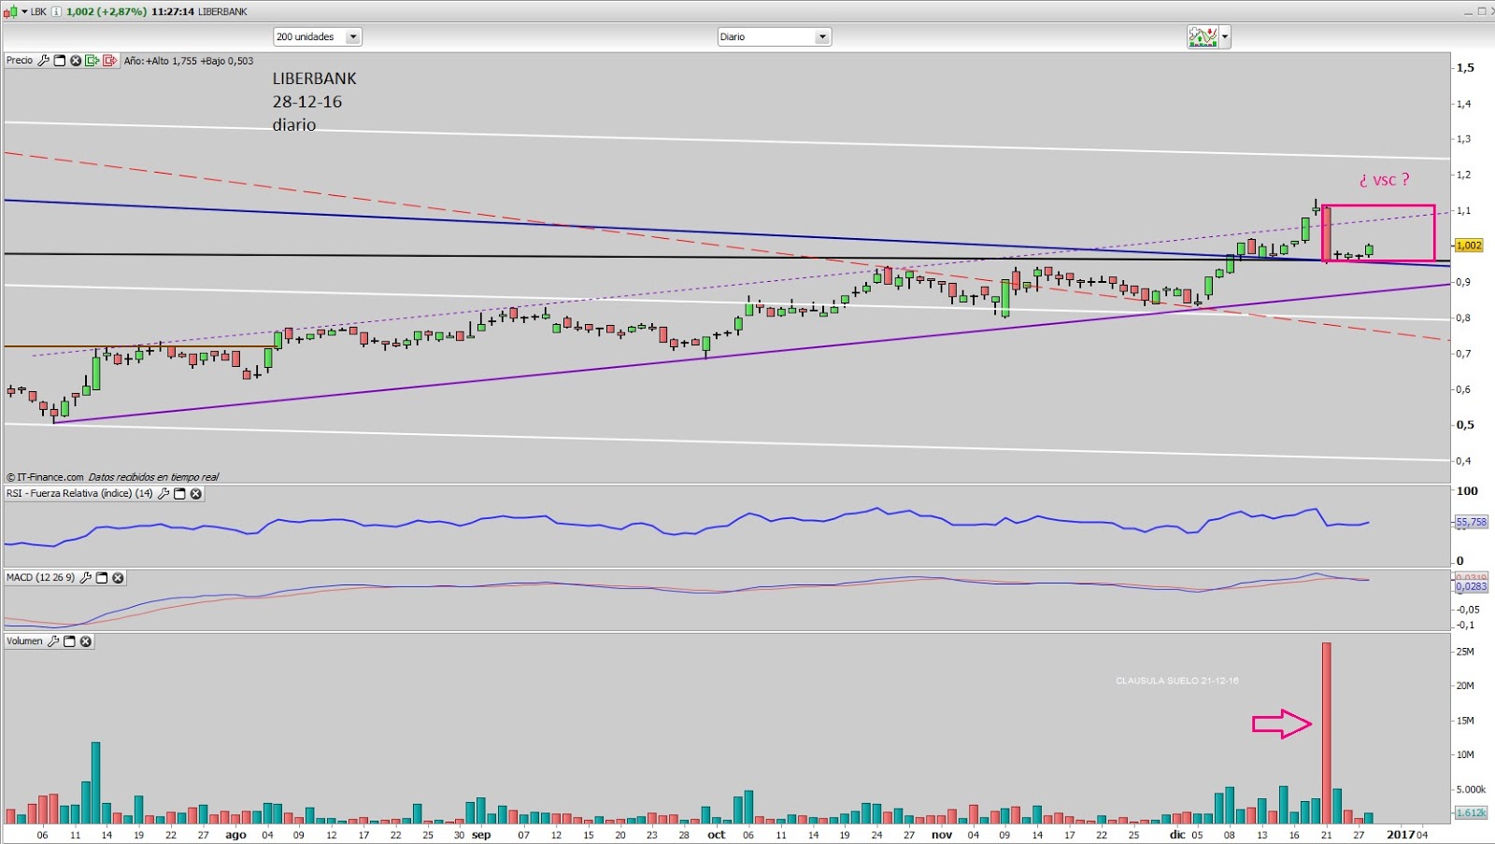
Task: Click the RSI panel window icon
Action: [179, 494]
